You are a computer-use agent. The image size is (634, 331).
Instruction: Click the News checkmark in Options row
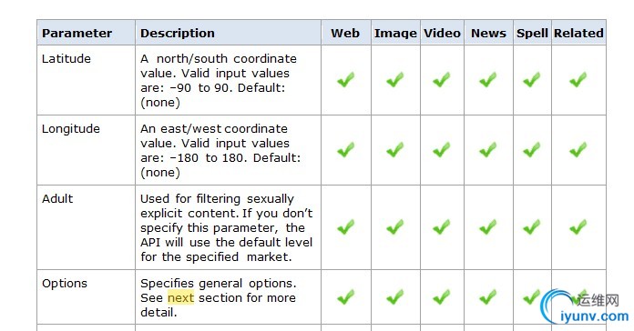coord(488,297)
